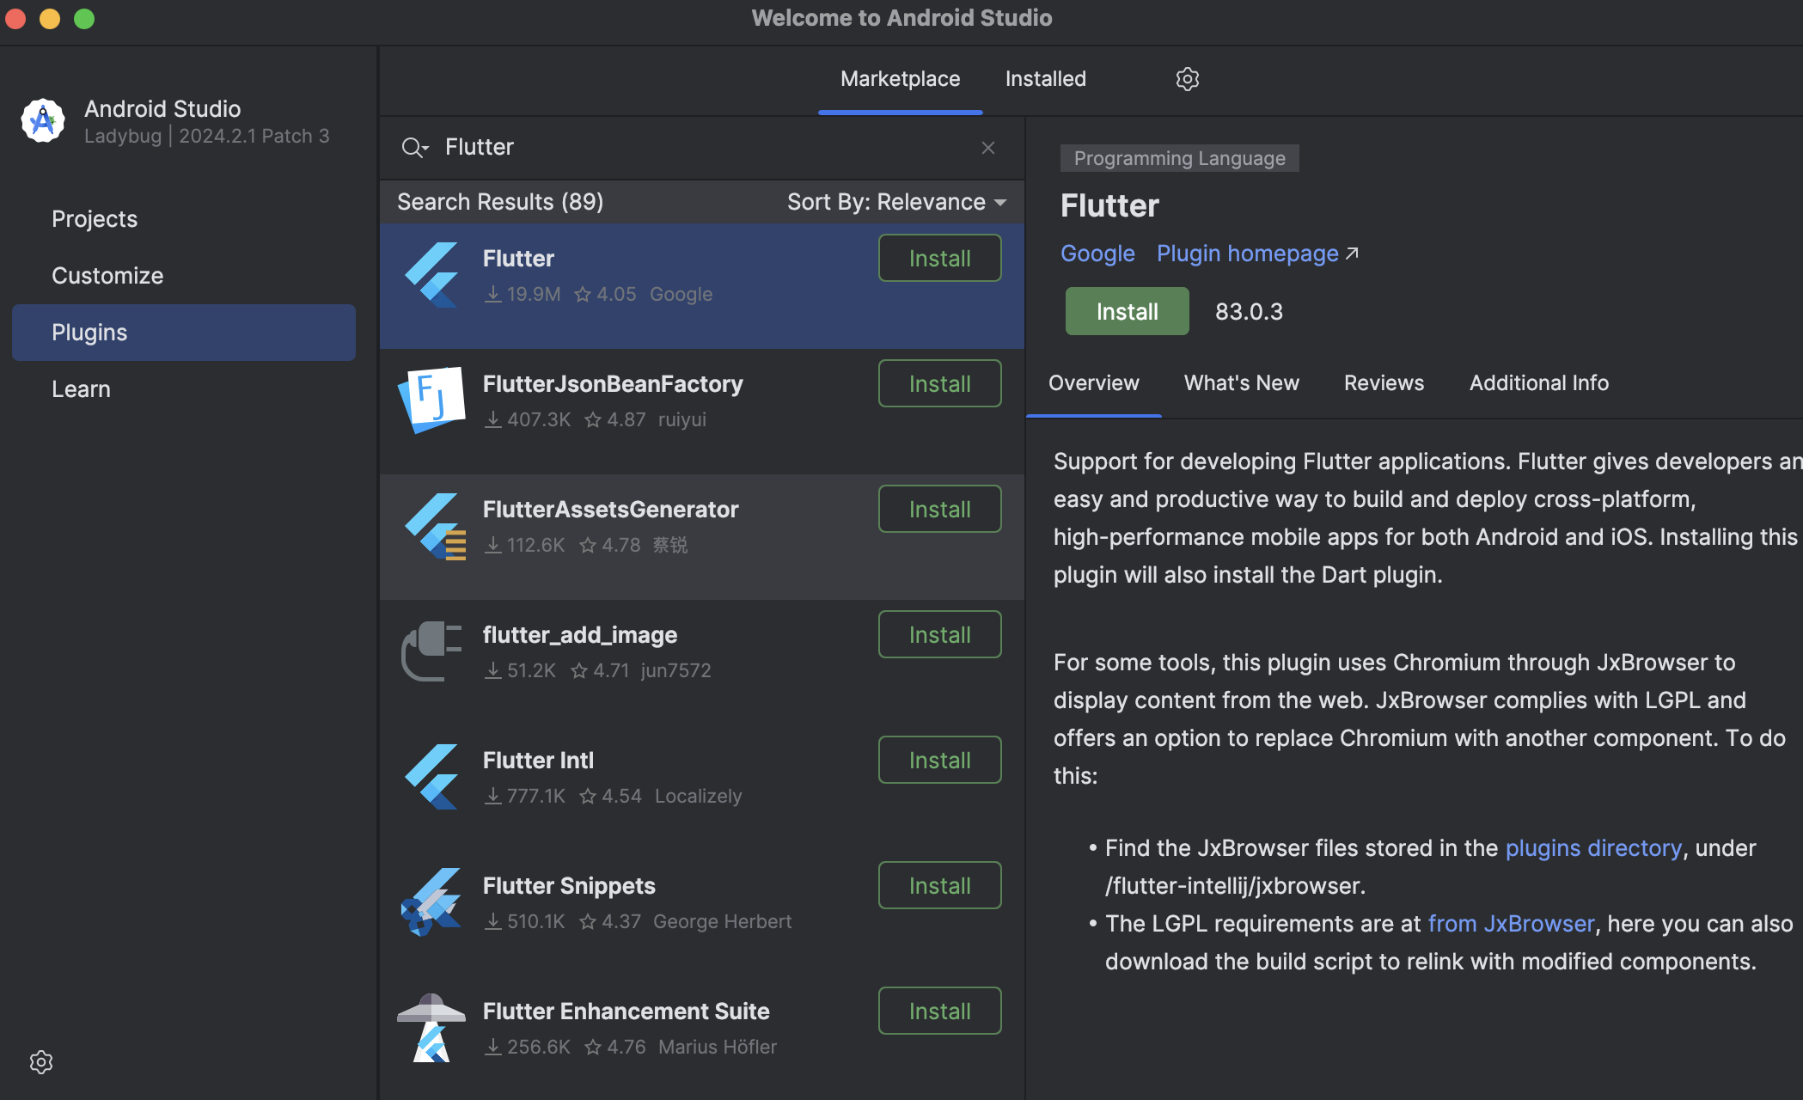Screen dimensions: 1803x1100
Task: Click the Localizely vendor name
Action: 698,796
